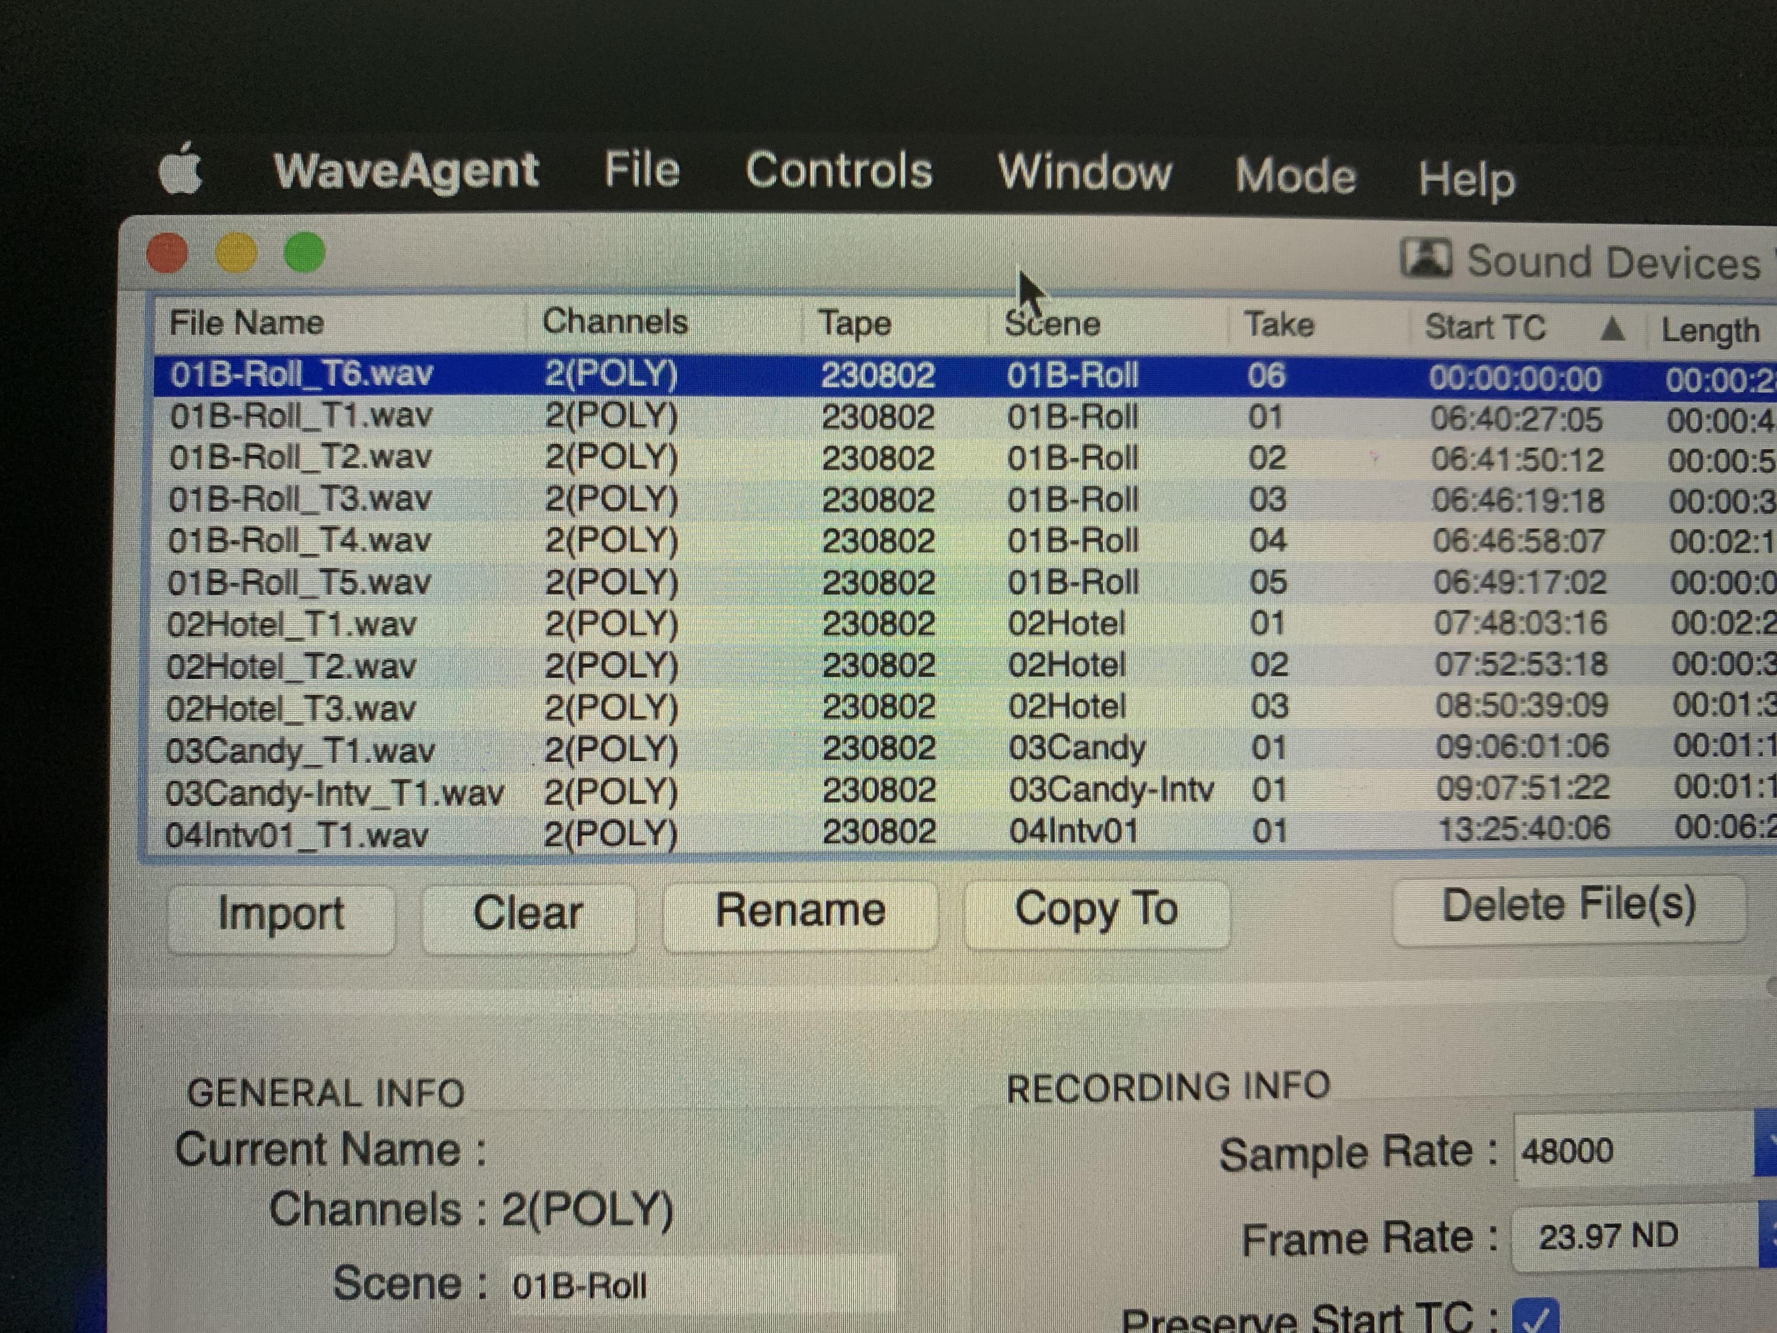The height and width of the screenshot is (1333, 1777).
Task: Click Start TC value 07:48:03:16
Action: (x=1521, y=623)
